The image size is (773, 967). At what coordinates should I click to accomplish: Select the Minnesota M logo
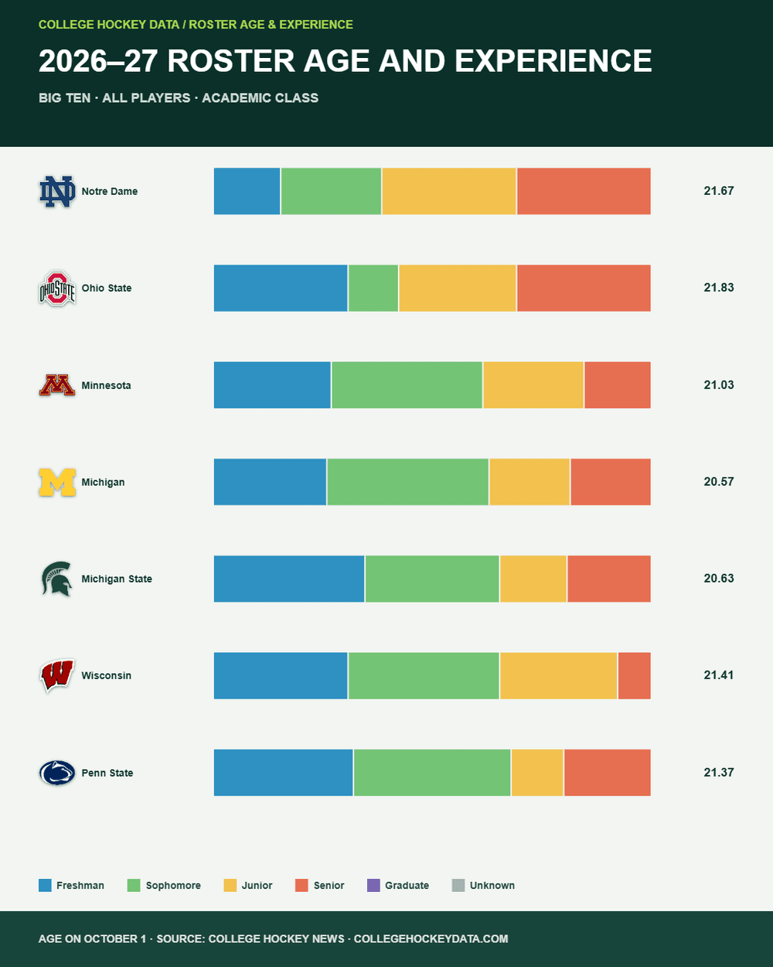(57, 385)
